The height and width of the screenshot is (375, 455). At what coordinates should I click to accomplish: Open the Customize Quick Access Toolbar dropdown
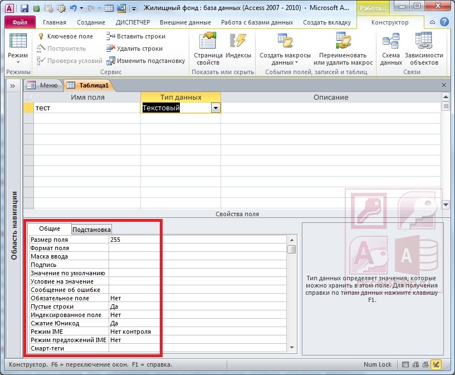(134, 9)
